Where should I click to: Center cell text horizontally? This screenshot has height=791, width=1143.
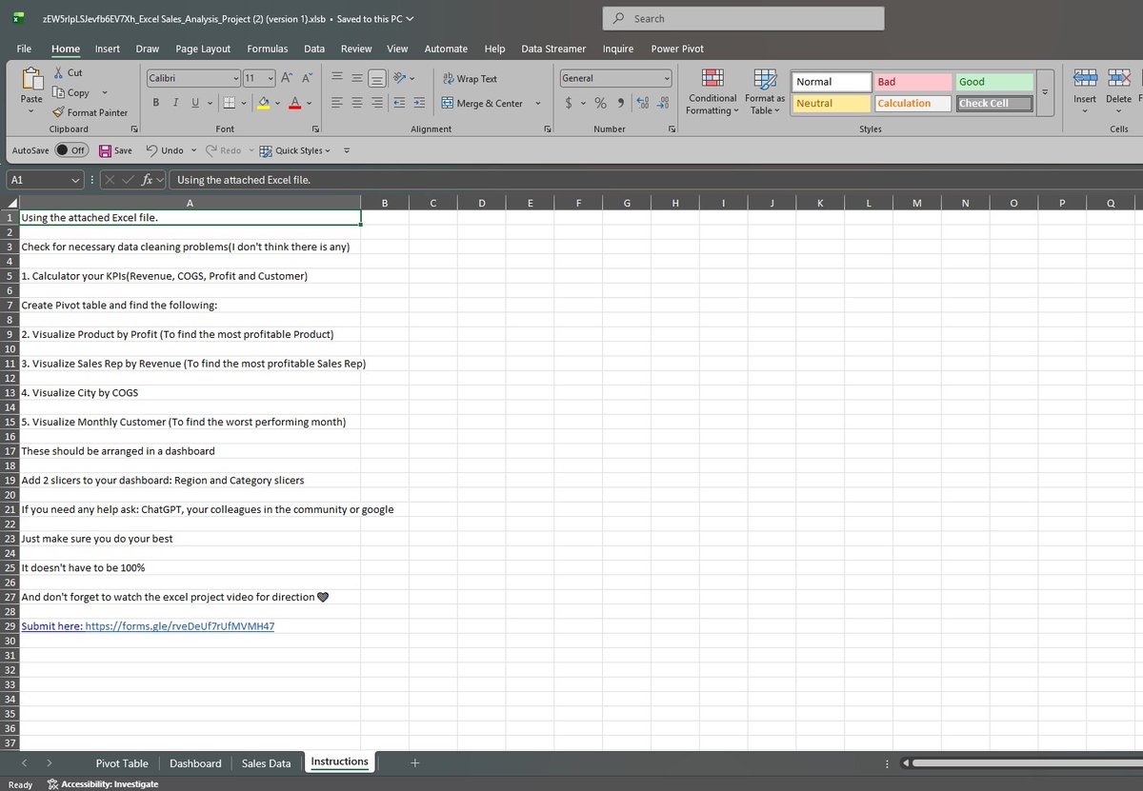pyautogui.click(x=357, y=103)
